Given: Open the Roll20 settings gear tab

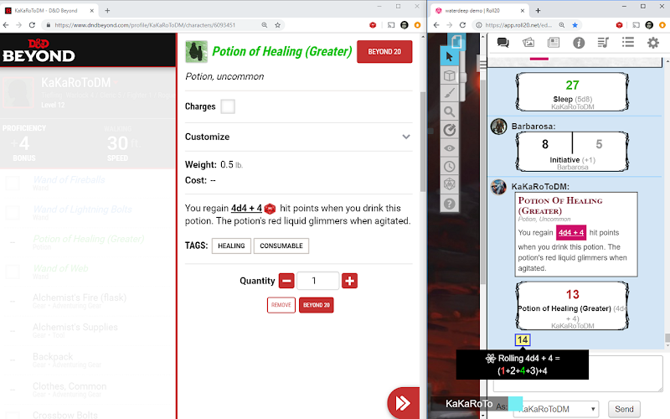Looking at the screenshot, I should pyautogui.click(x=653, y=43).
